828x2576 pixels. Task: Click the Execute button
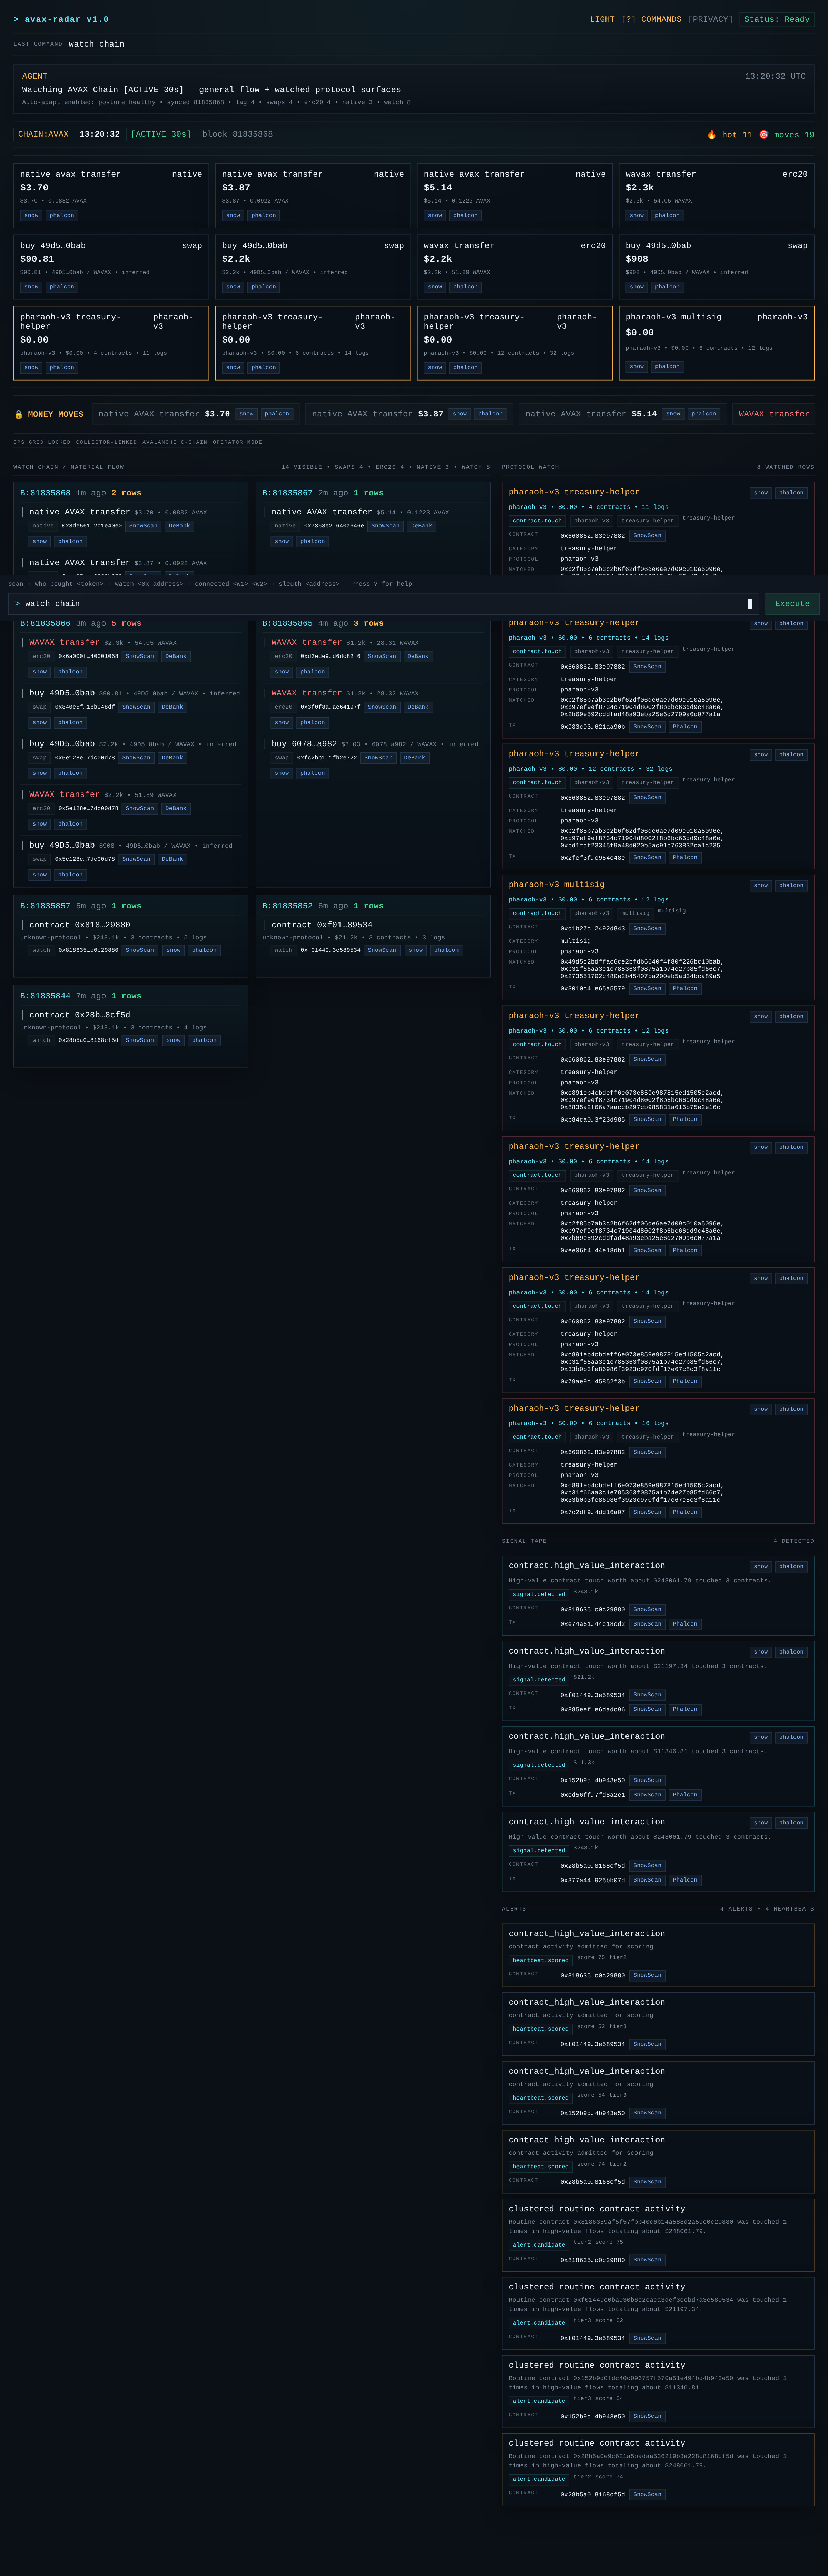point(792,604)
